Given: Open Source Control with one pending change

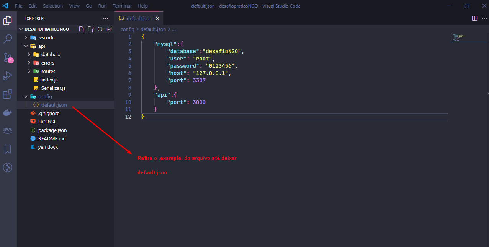Looking at the screenshot, I should (8, 57).
